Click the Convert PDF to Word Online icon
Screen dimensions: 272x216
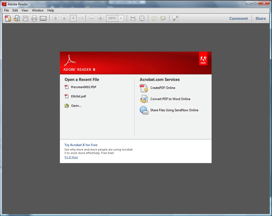(144, 99)
